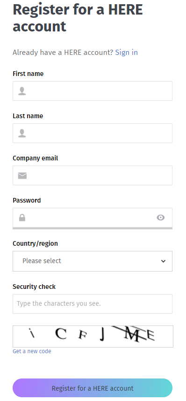Click the Company email label text

(36, 159)
